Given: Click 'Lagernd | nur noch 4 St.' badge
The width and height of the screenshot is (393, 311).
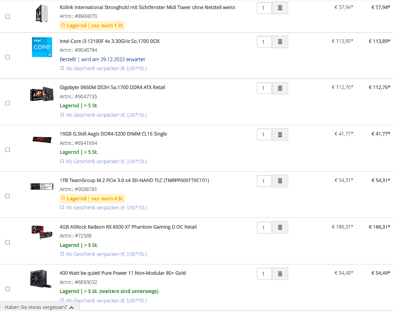Looking at the screenshot, I should [x=92, y=198].
